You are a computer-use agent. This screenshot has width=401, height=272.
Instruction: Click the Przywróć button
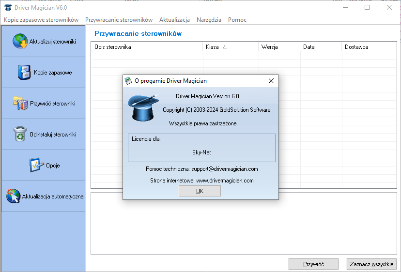(x=313, y=264)
